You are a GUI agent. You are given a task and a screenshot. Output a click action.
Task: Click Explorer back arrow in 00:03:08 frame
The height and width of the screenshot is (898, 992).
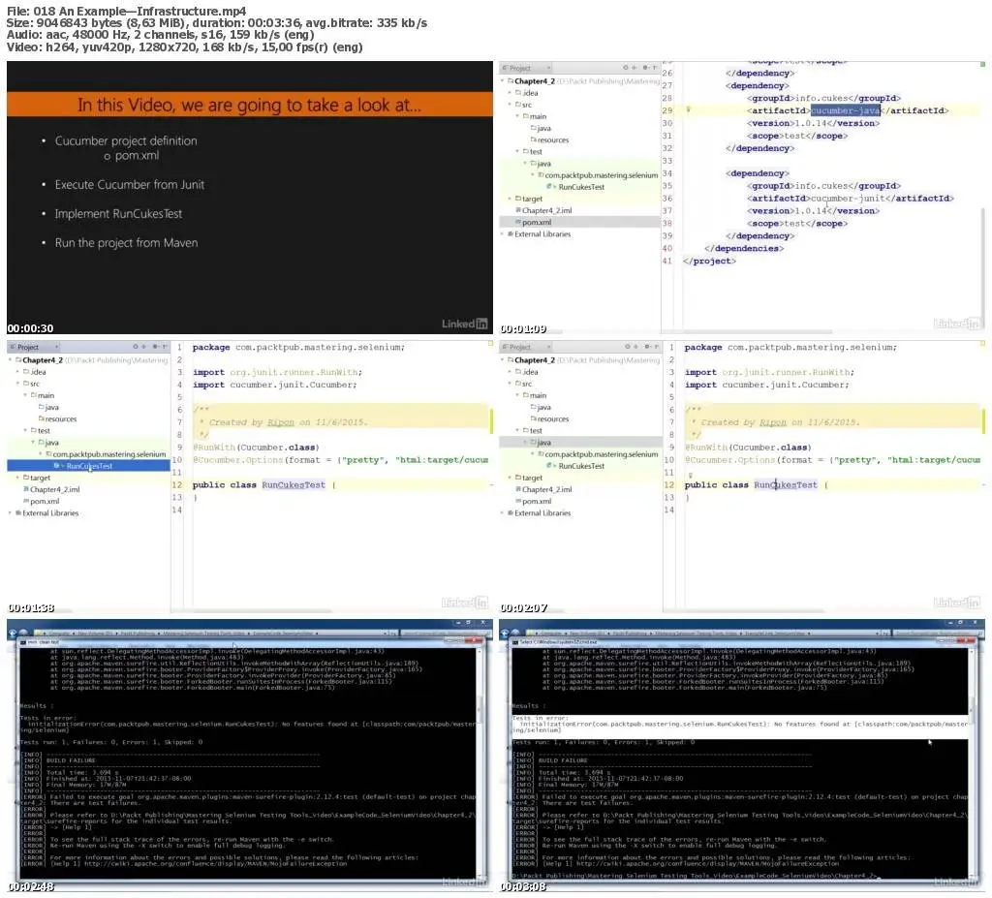pos(505,633)
